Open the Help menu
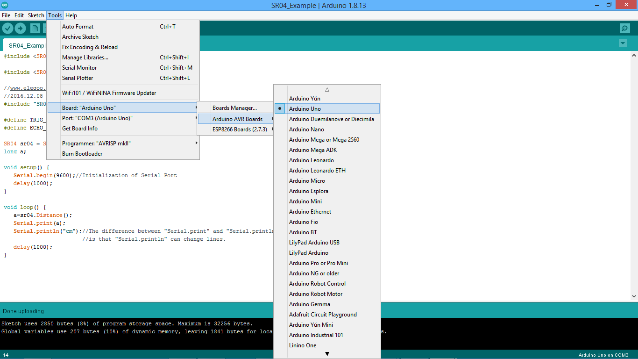638x359 pixels. coord(71,15)
